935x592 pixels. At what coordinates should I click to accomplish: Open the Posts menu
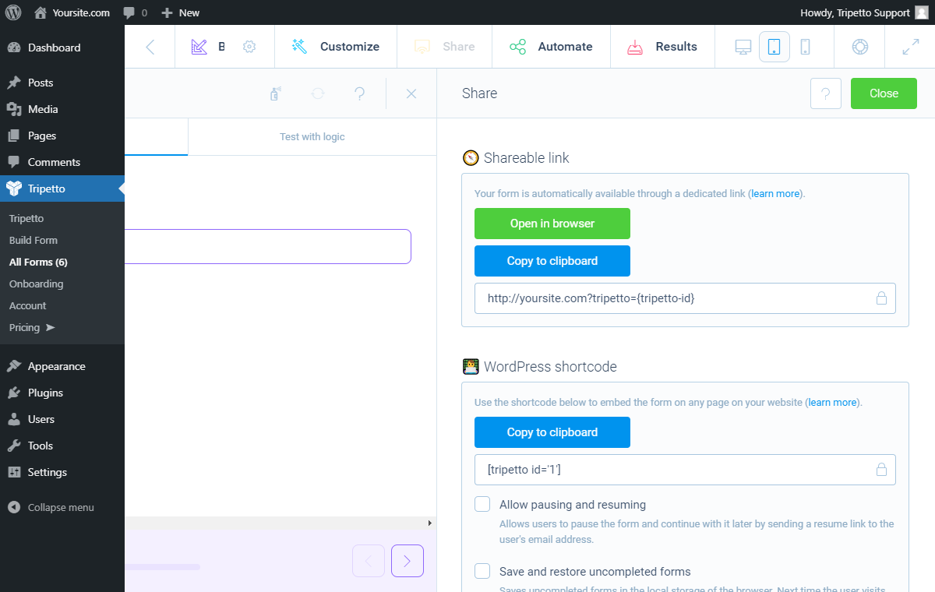click(62, 83)
